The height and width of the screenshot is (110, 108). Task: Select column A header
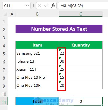pyautogui.click(x=12, y=14)
